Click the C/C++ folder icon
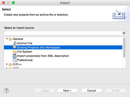The image size is (130, 97). coord(11,64)
